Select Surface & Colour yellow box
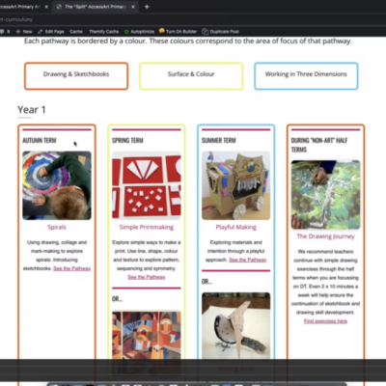 (191, 76)
